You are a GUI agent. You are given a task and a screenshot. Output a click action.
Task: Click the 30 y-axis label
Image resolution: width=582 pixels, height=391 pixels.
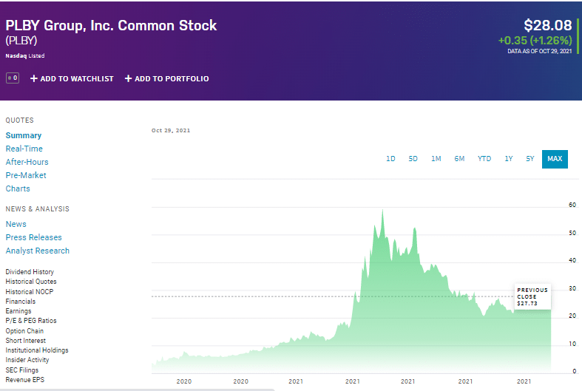coord(572,288)
